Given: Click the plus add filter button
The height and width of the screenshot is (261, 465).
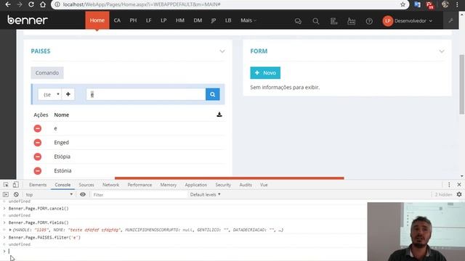Looking at the screenshot, I should point(68,94).
